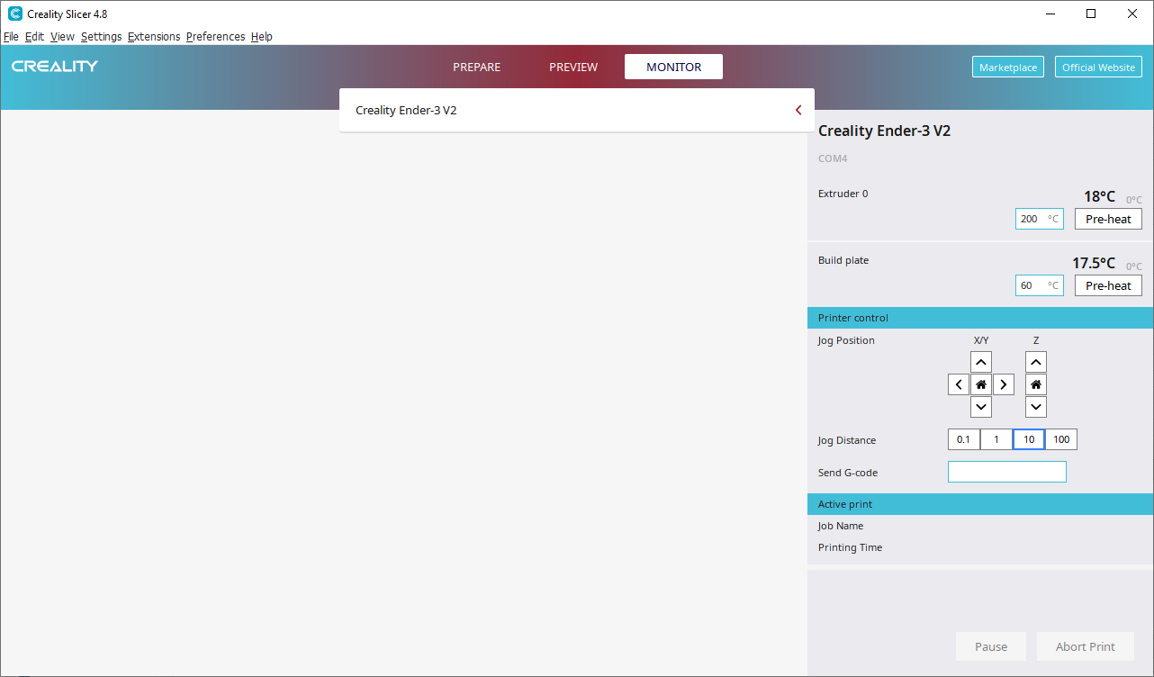Jog Z axis down arrow

[1036, 407]
